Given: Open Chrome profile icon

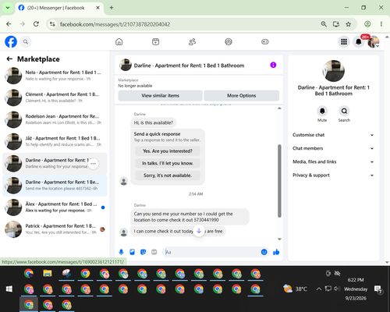Looking at the screenshot, I should click(367, 24).
